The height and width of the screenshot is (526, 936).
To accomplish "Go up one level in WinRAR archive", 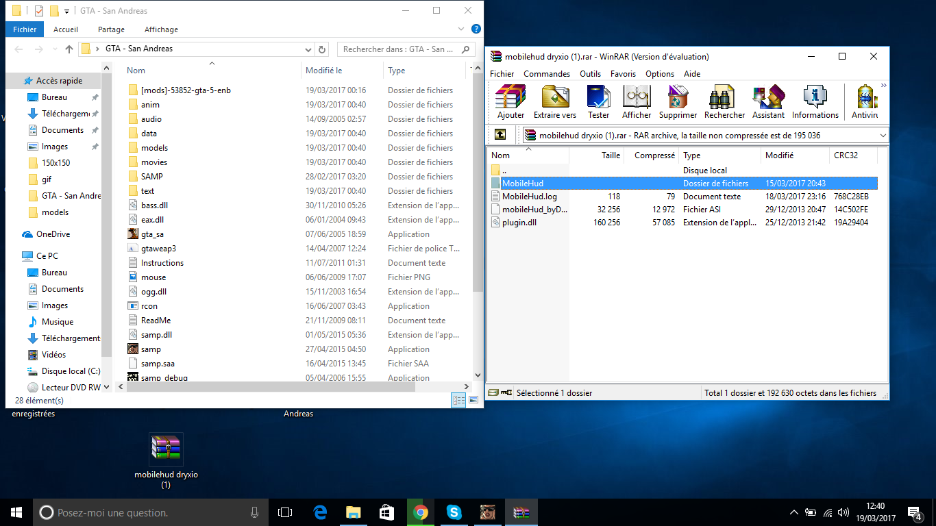I will [500, 135].
